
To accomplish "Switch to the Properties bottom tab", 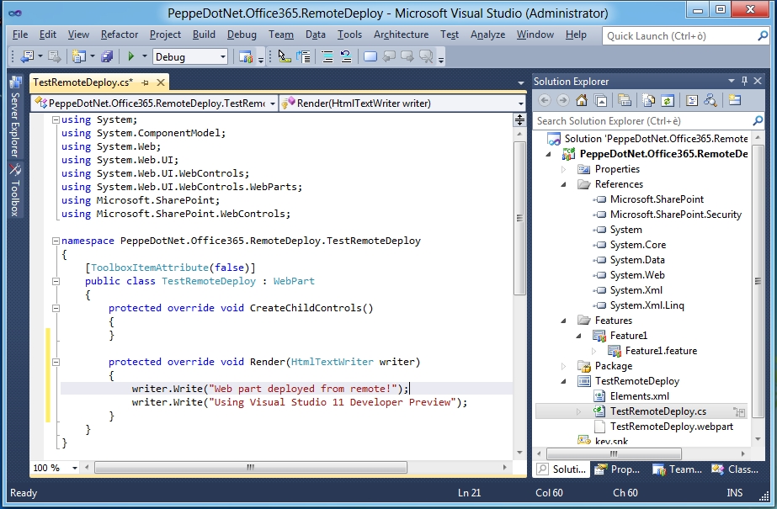I will [x=618, y=469].
